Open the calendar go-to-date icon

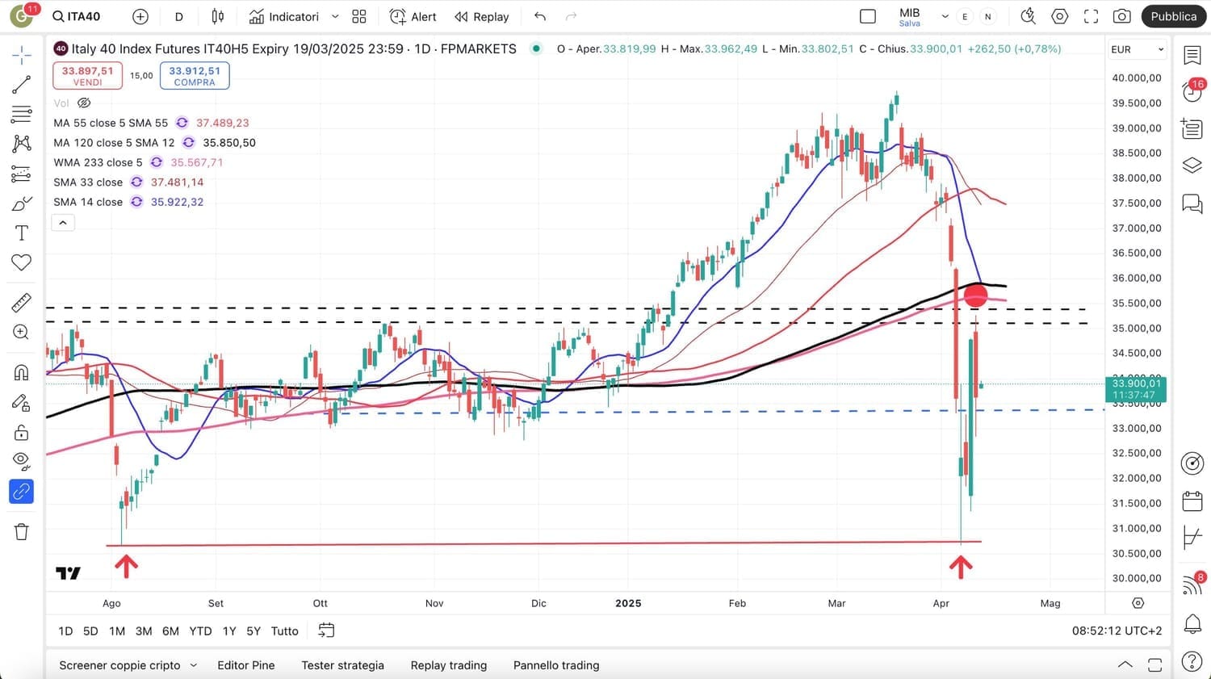326,631
